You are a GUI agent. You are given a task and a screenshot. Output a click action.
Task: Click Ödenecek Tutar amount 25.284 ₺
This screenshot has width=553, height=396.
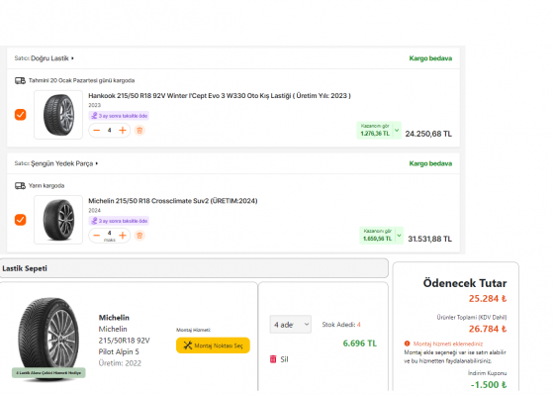click(x=488, y=299)
